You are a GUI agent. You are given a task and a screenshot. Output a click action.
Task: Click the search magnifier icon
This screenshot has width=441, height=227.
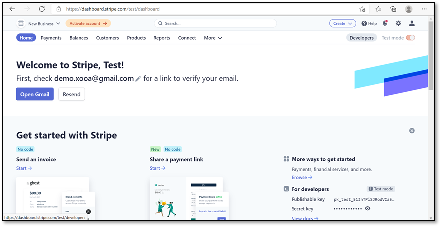160,23
